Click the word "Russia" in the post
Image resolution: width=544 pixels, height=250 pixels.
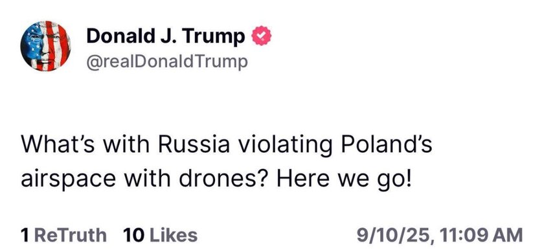[x=194, y=144]
